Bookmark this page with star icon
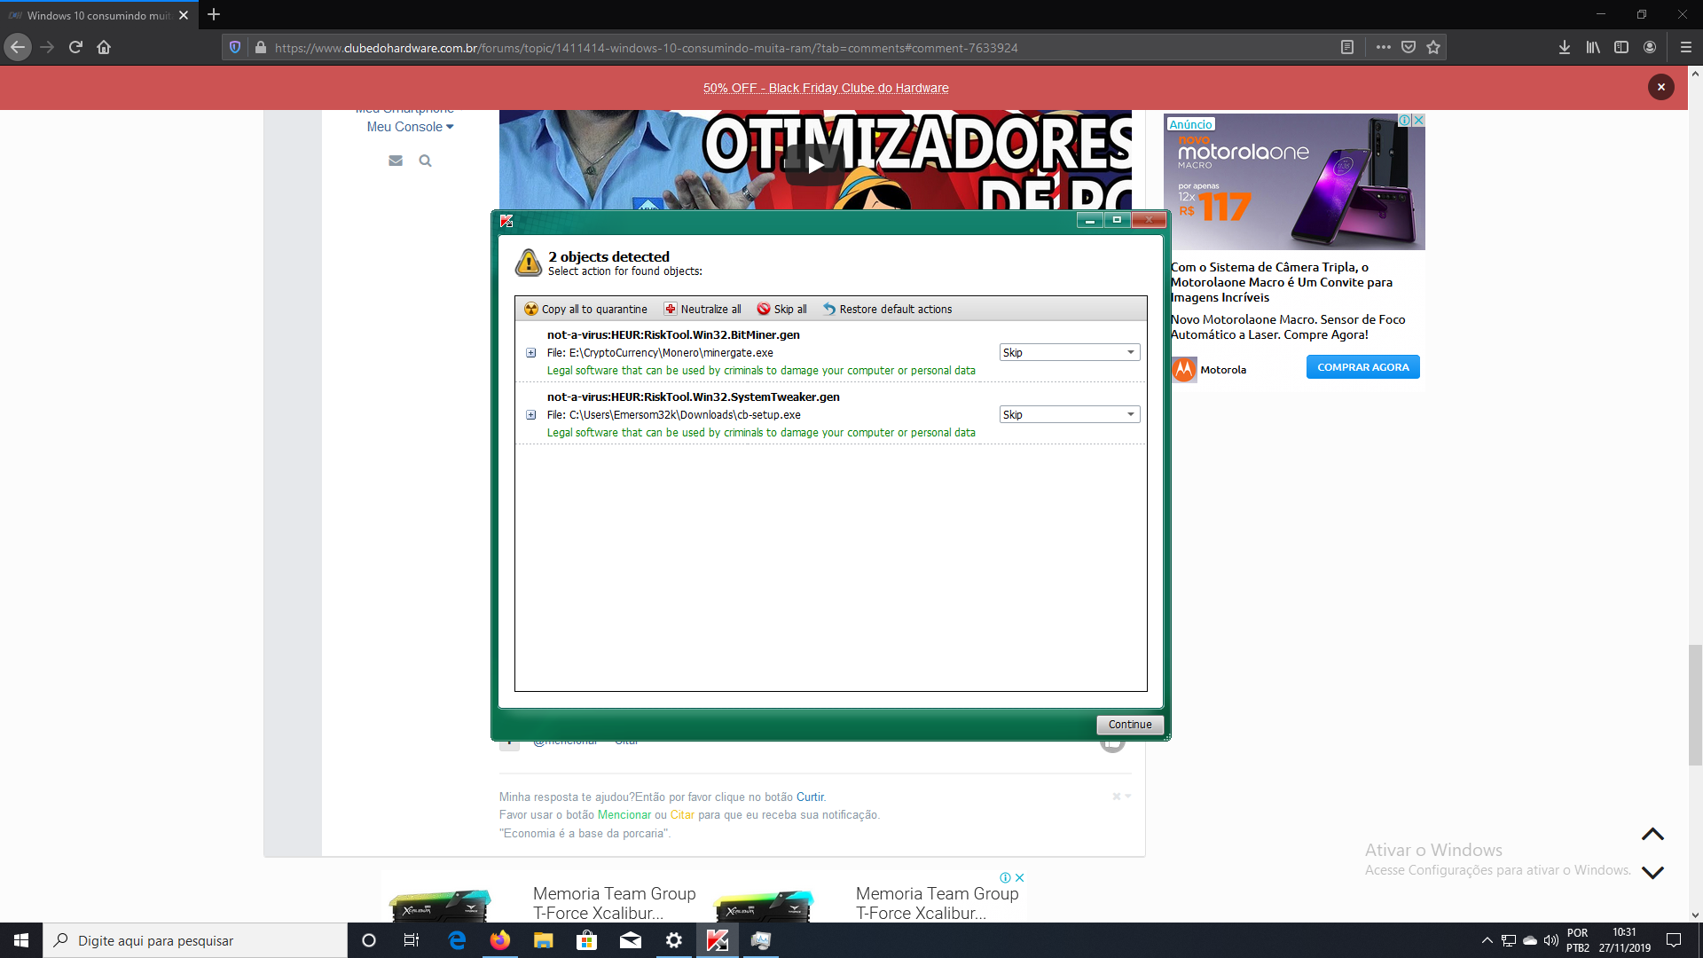The image size is (1703, 958). pos(1433,47)
